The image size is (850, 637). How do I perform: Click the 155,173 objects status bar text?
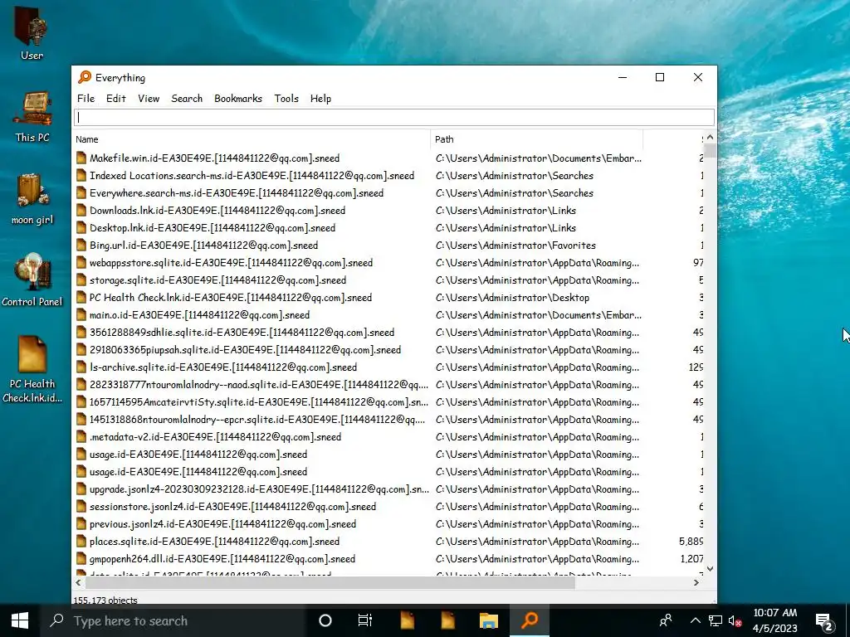105,601
